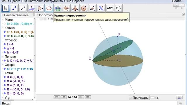Select the circle with axis tool

coord(49,8)
